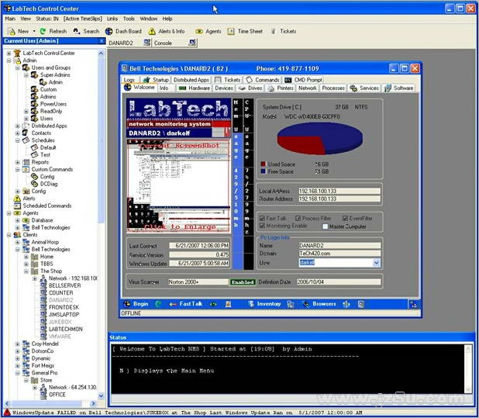Expand the Distributed Apps node
The height and width of the screenshot is (418, 479).
17,126
